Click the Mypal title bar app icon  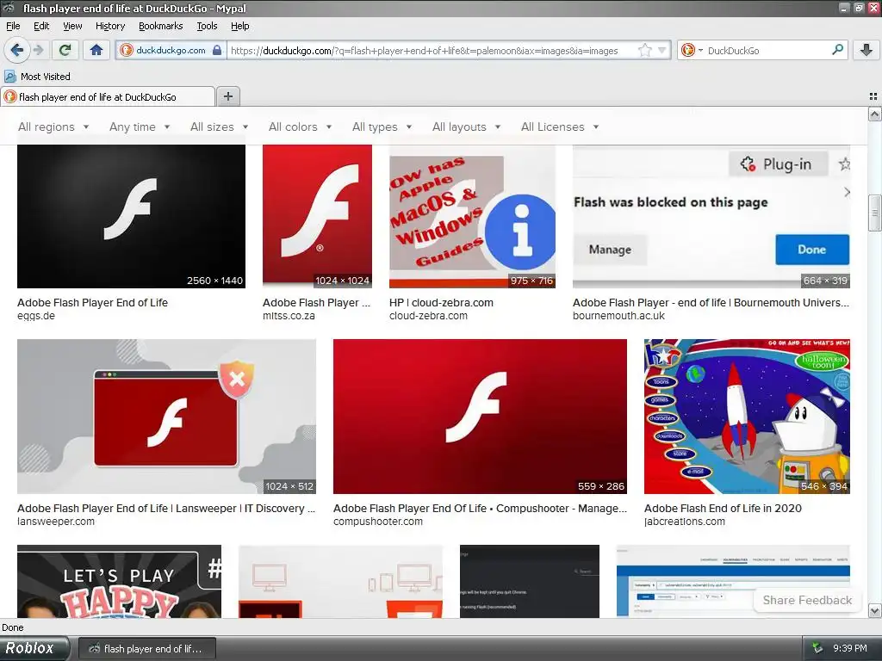pyautogui.click(x=9, y=8)
